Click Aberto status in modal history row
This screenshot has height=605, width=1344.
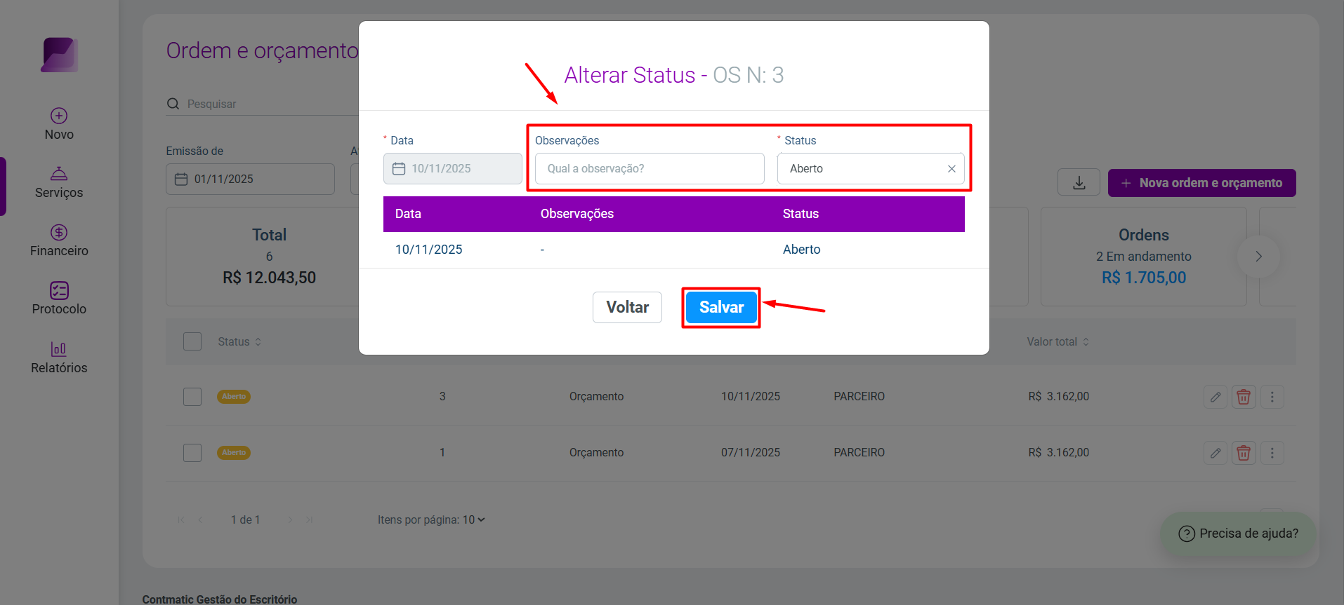point(801,250)
